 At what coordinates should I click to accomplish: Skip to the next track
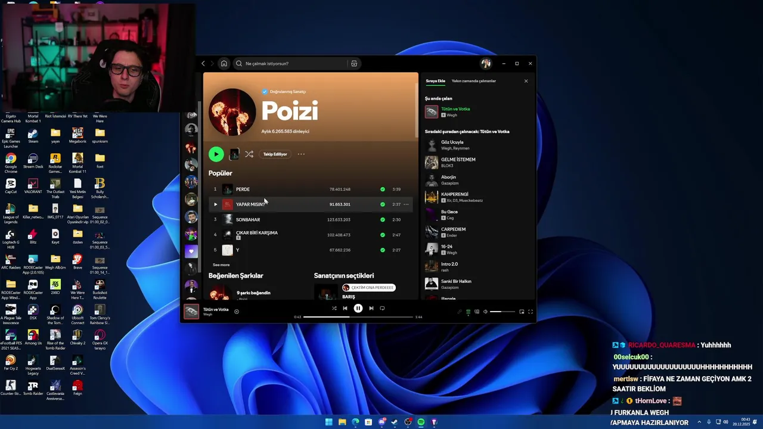pos(371,308)
